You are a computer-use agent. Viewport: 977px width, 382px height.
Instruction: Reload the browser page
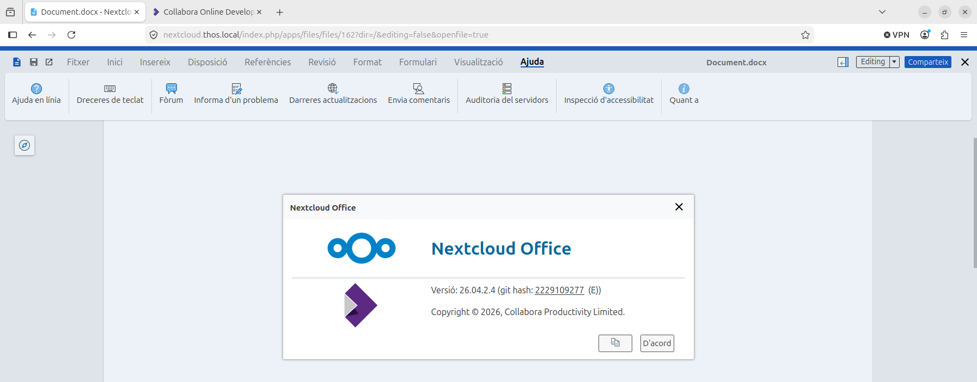tap(71, 35)
